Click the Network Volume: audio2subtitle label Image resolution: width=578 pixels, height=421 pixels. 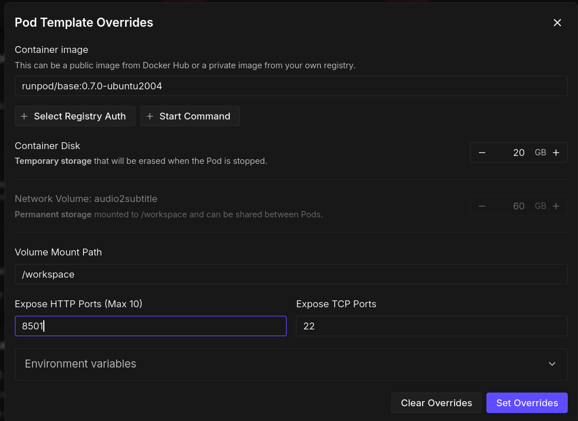(86, 199)
